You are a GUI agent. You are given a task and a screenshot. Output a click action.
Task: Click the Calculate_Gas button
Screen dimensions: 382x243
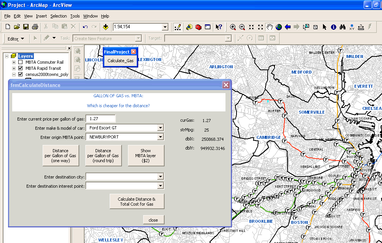tap(121, 61)
